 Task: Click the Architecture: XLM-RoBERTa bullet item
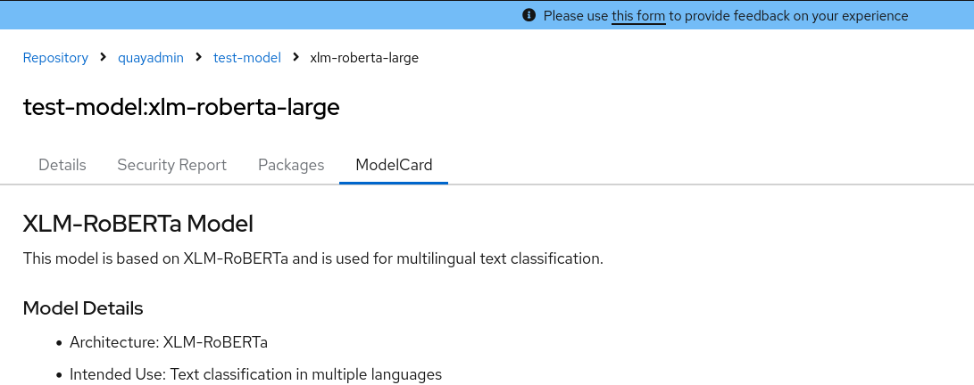169,342
